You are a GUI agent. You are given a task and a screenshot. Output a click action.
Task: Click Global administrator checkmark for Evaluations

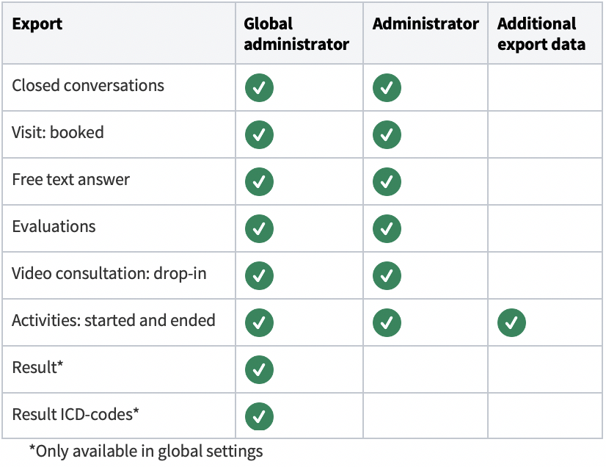click(259, 228)
